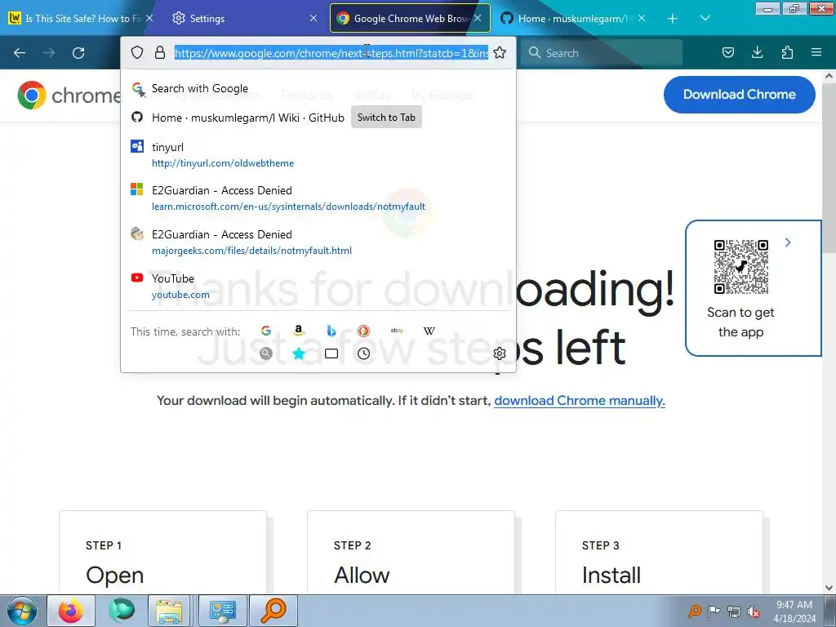
Task: Close the Settings tab
Action: coord(313,18)
